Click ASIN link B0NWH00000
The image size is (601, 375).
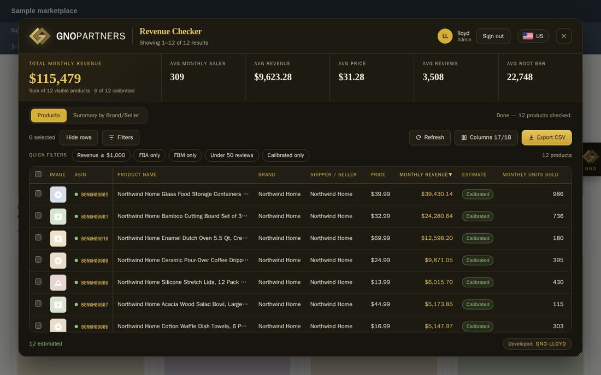[95, 261]
